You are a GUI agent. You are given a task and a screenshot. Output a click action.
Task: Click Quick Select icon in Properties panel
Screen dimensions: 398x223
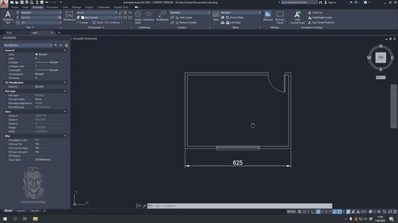(67, 45)
